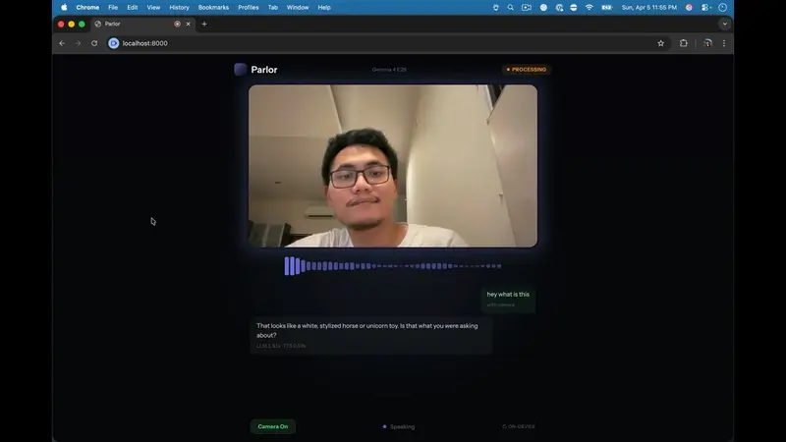This screenshot has height=442, width=786.
Task: Open the Apple menu
Action: tap(64, 8)
